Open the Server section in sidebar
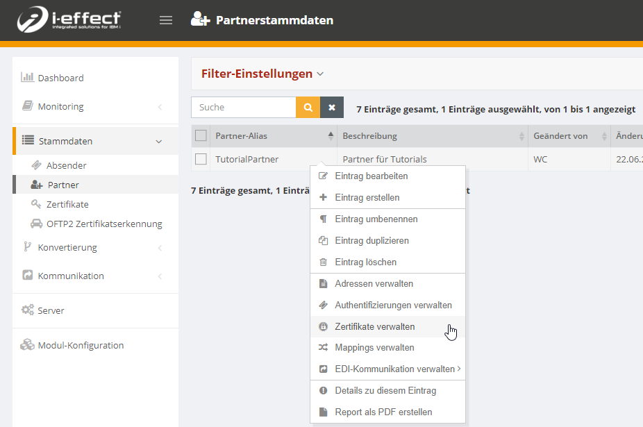This screenshot has width=643, height=427. tap(51, 310)
